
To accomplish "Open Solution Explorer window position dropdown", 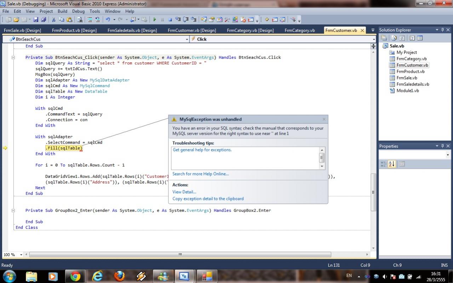I will (x=437, y=30).
